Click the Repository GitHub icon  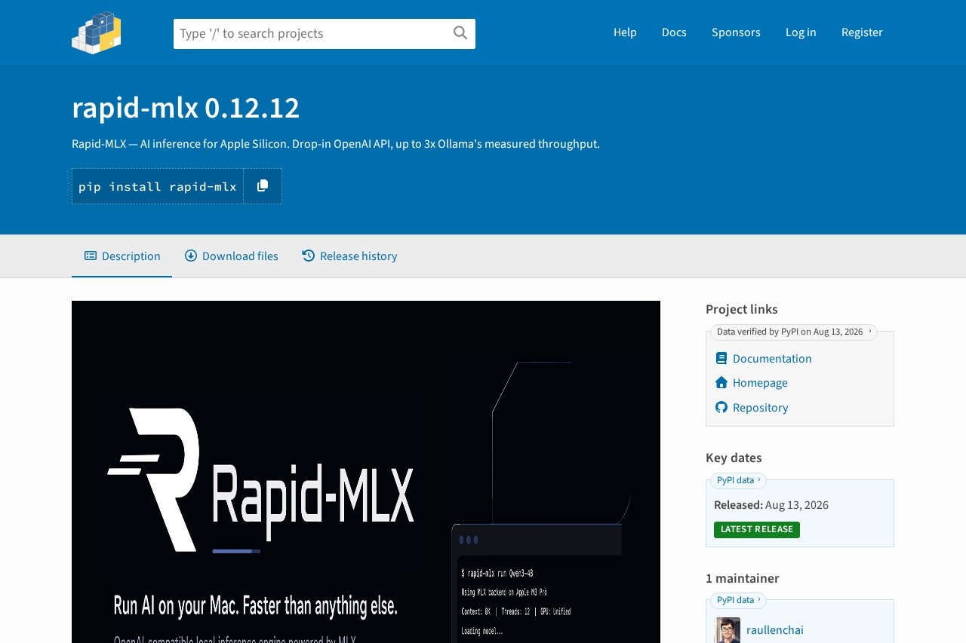[x=721, y=407]
